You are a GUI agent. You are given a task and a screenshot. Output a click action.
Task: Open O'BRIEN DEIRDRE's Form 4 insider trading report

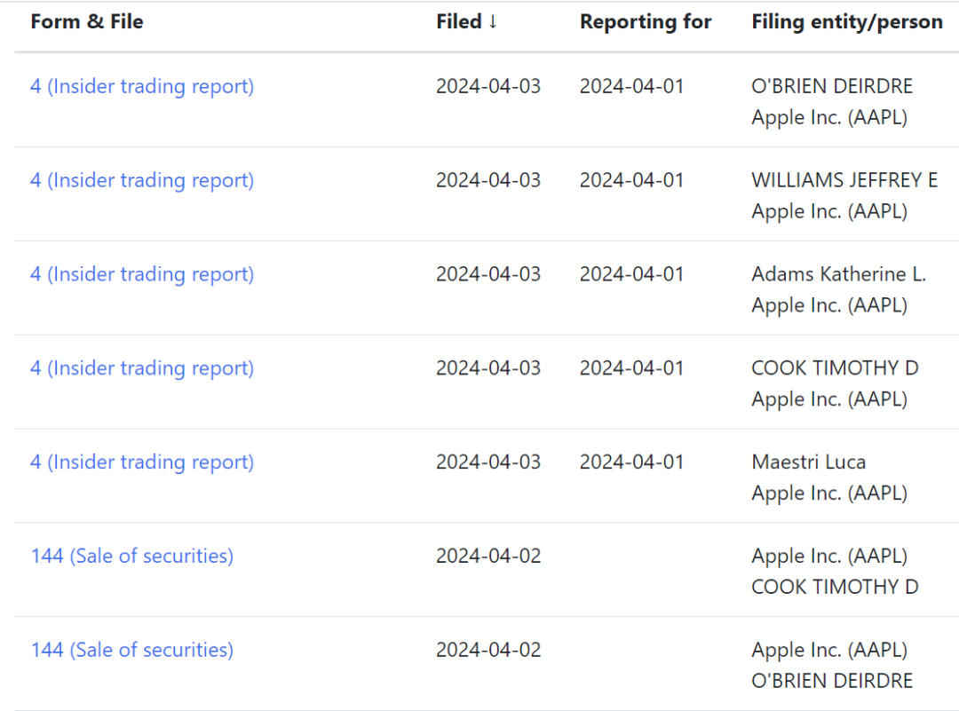click(x=142, y=86)
